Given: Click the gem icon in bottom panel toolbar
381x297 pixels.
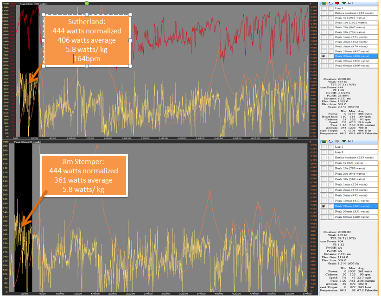Looking at the screenshot, I should coord(343,141).
